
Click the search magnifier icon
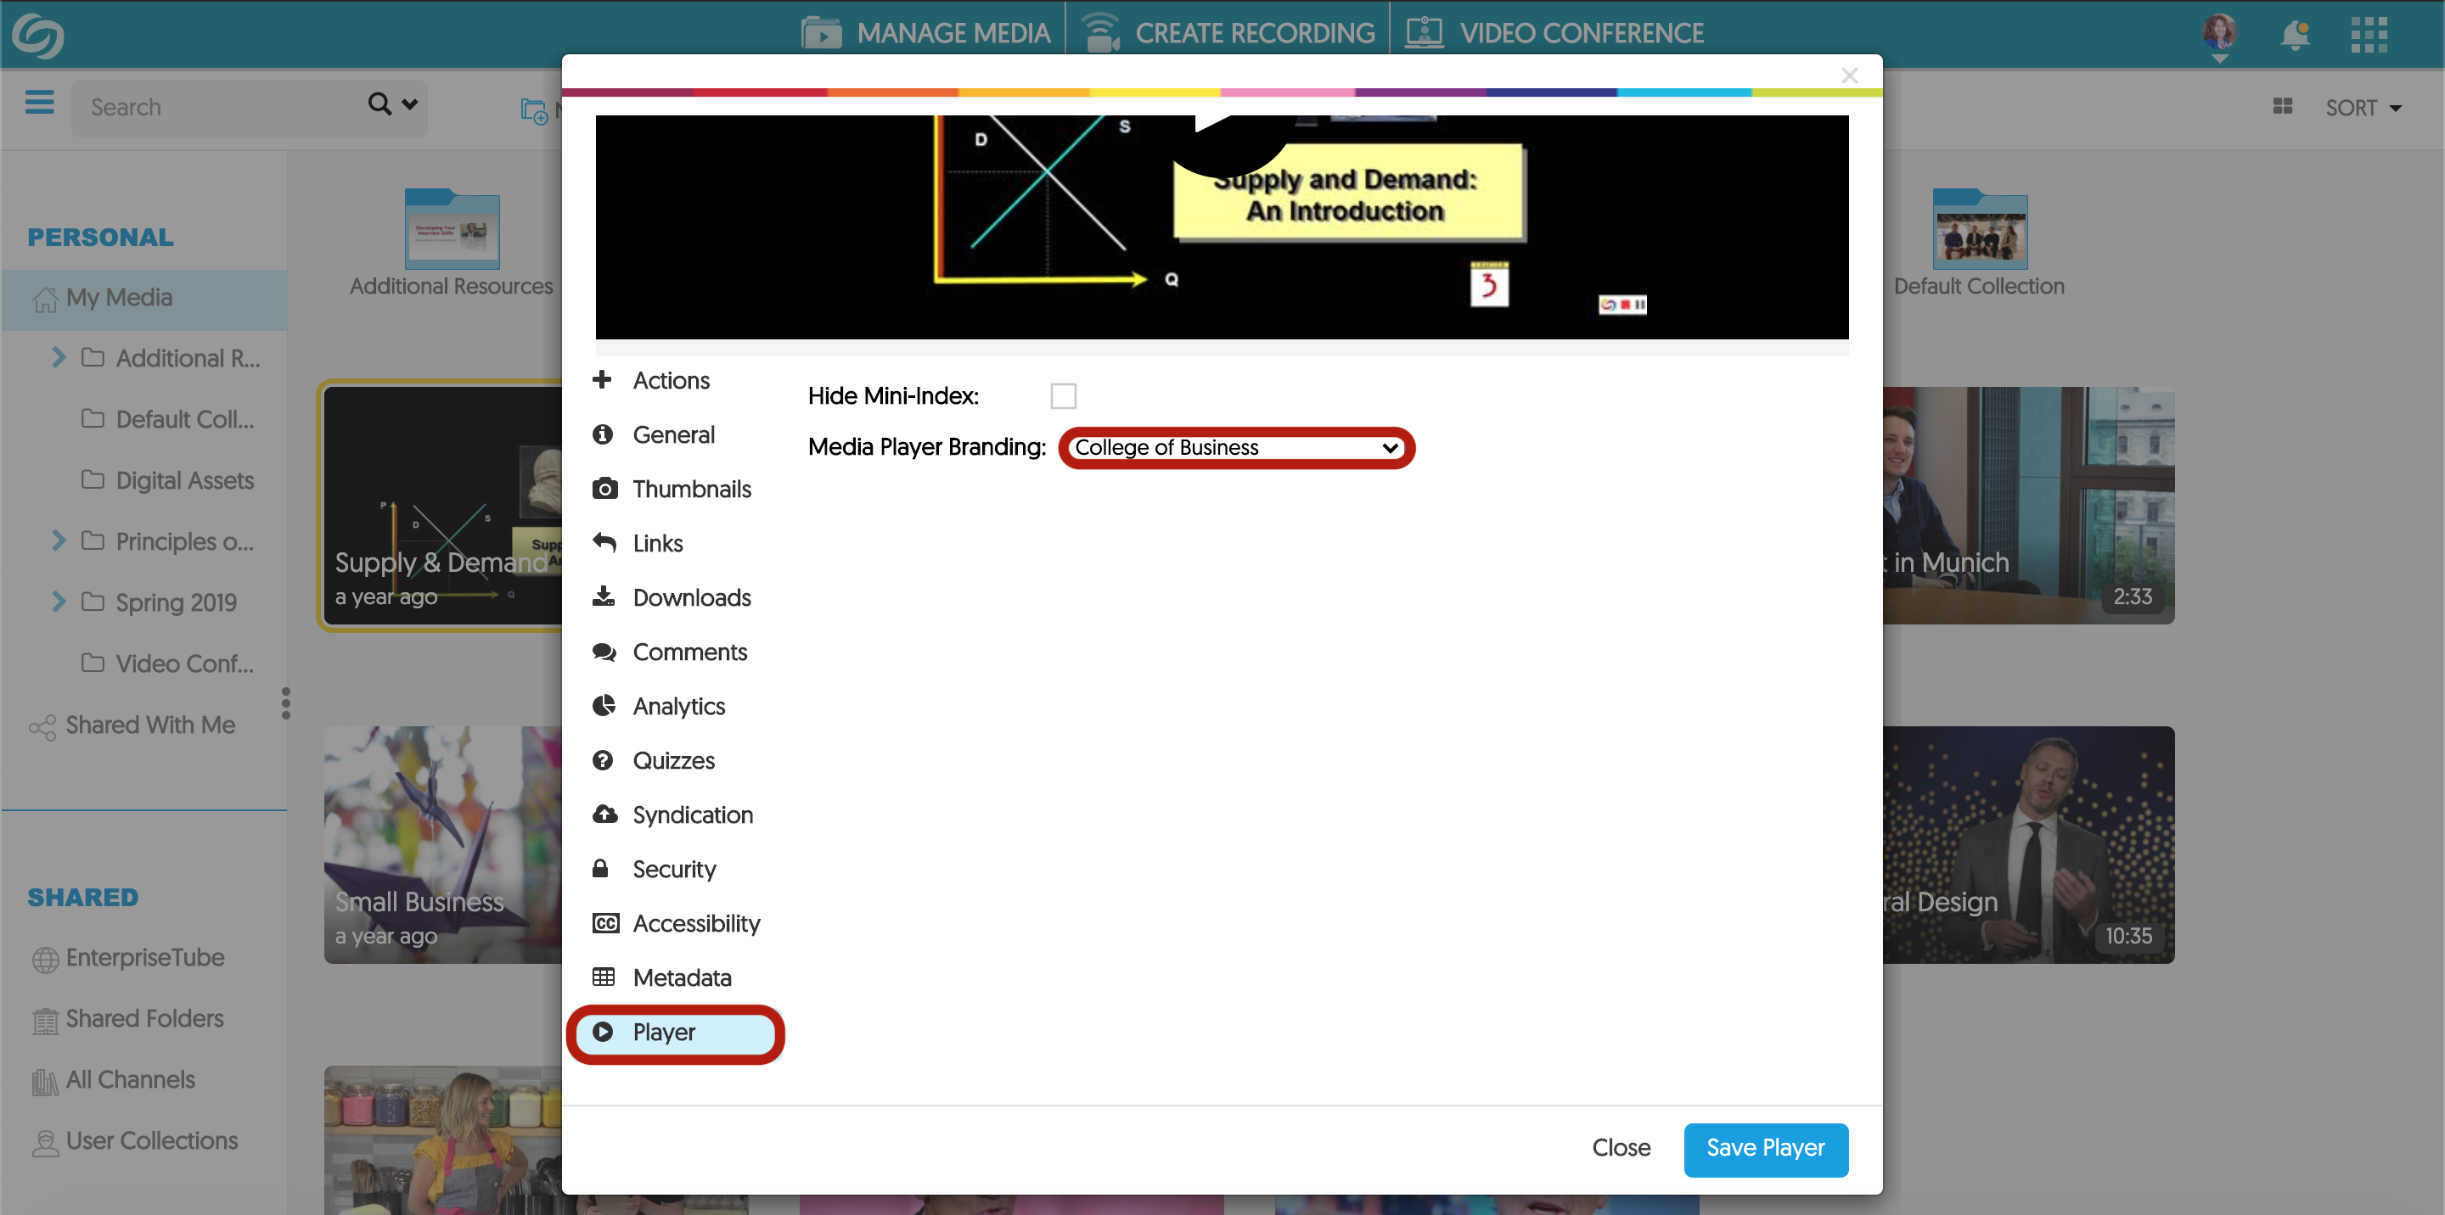(379, 104)
